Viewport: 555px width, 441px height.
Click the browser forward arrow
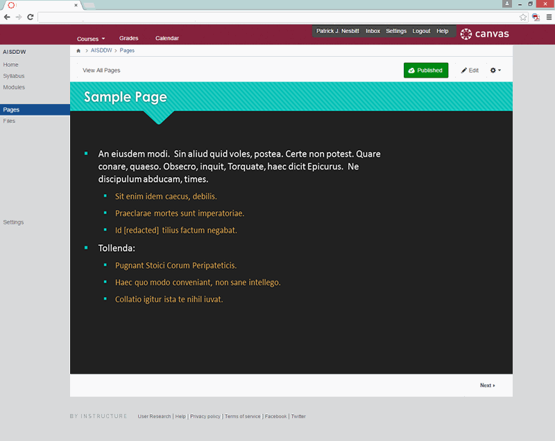tap(19, 17)
